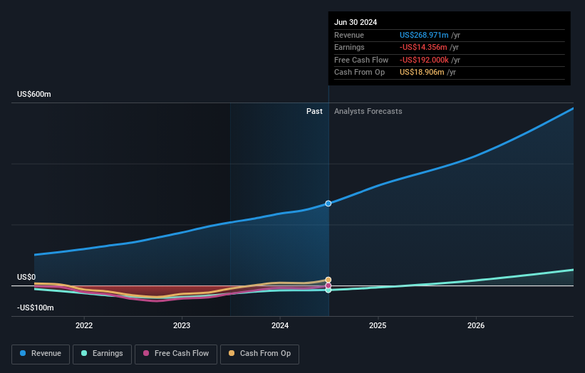This screenshot has width=585, height=373.
Task: Click the -US$100m y-axis label
Action: point(36,308)
